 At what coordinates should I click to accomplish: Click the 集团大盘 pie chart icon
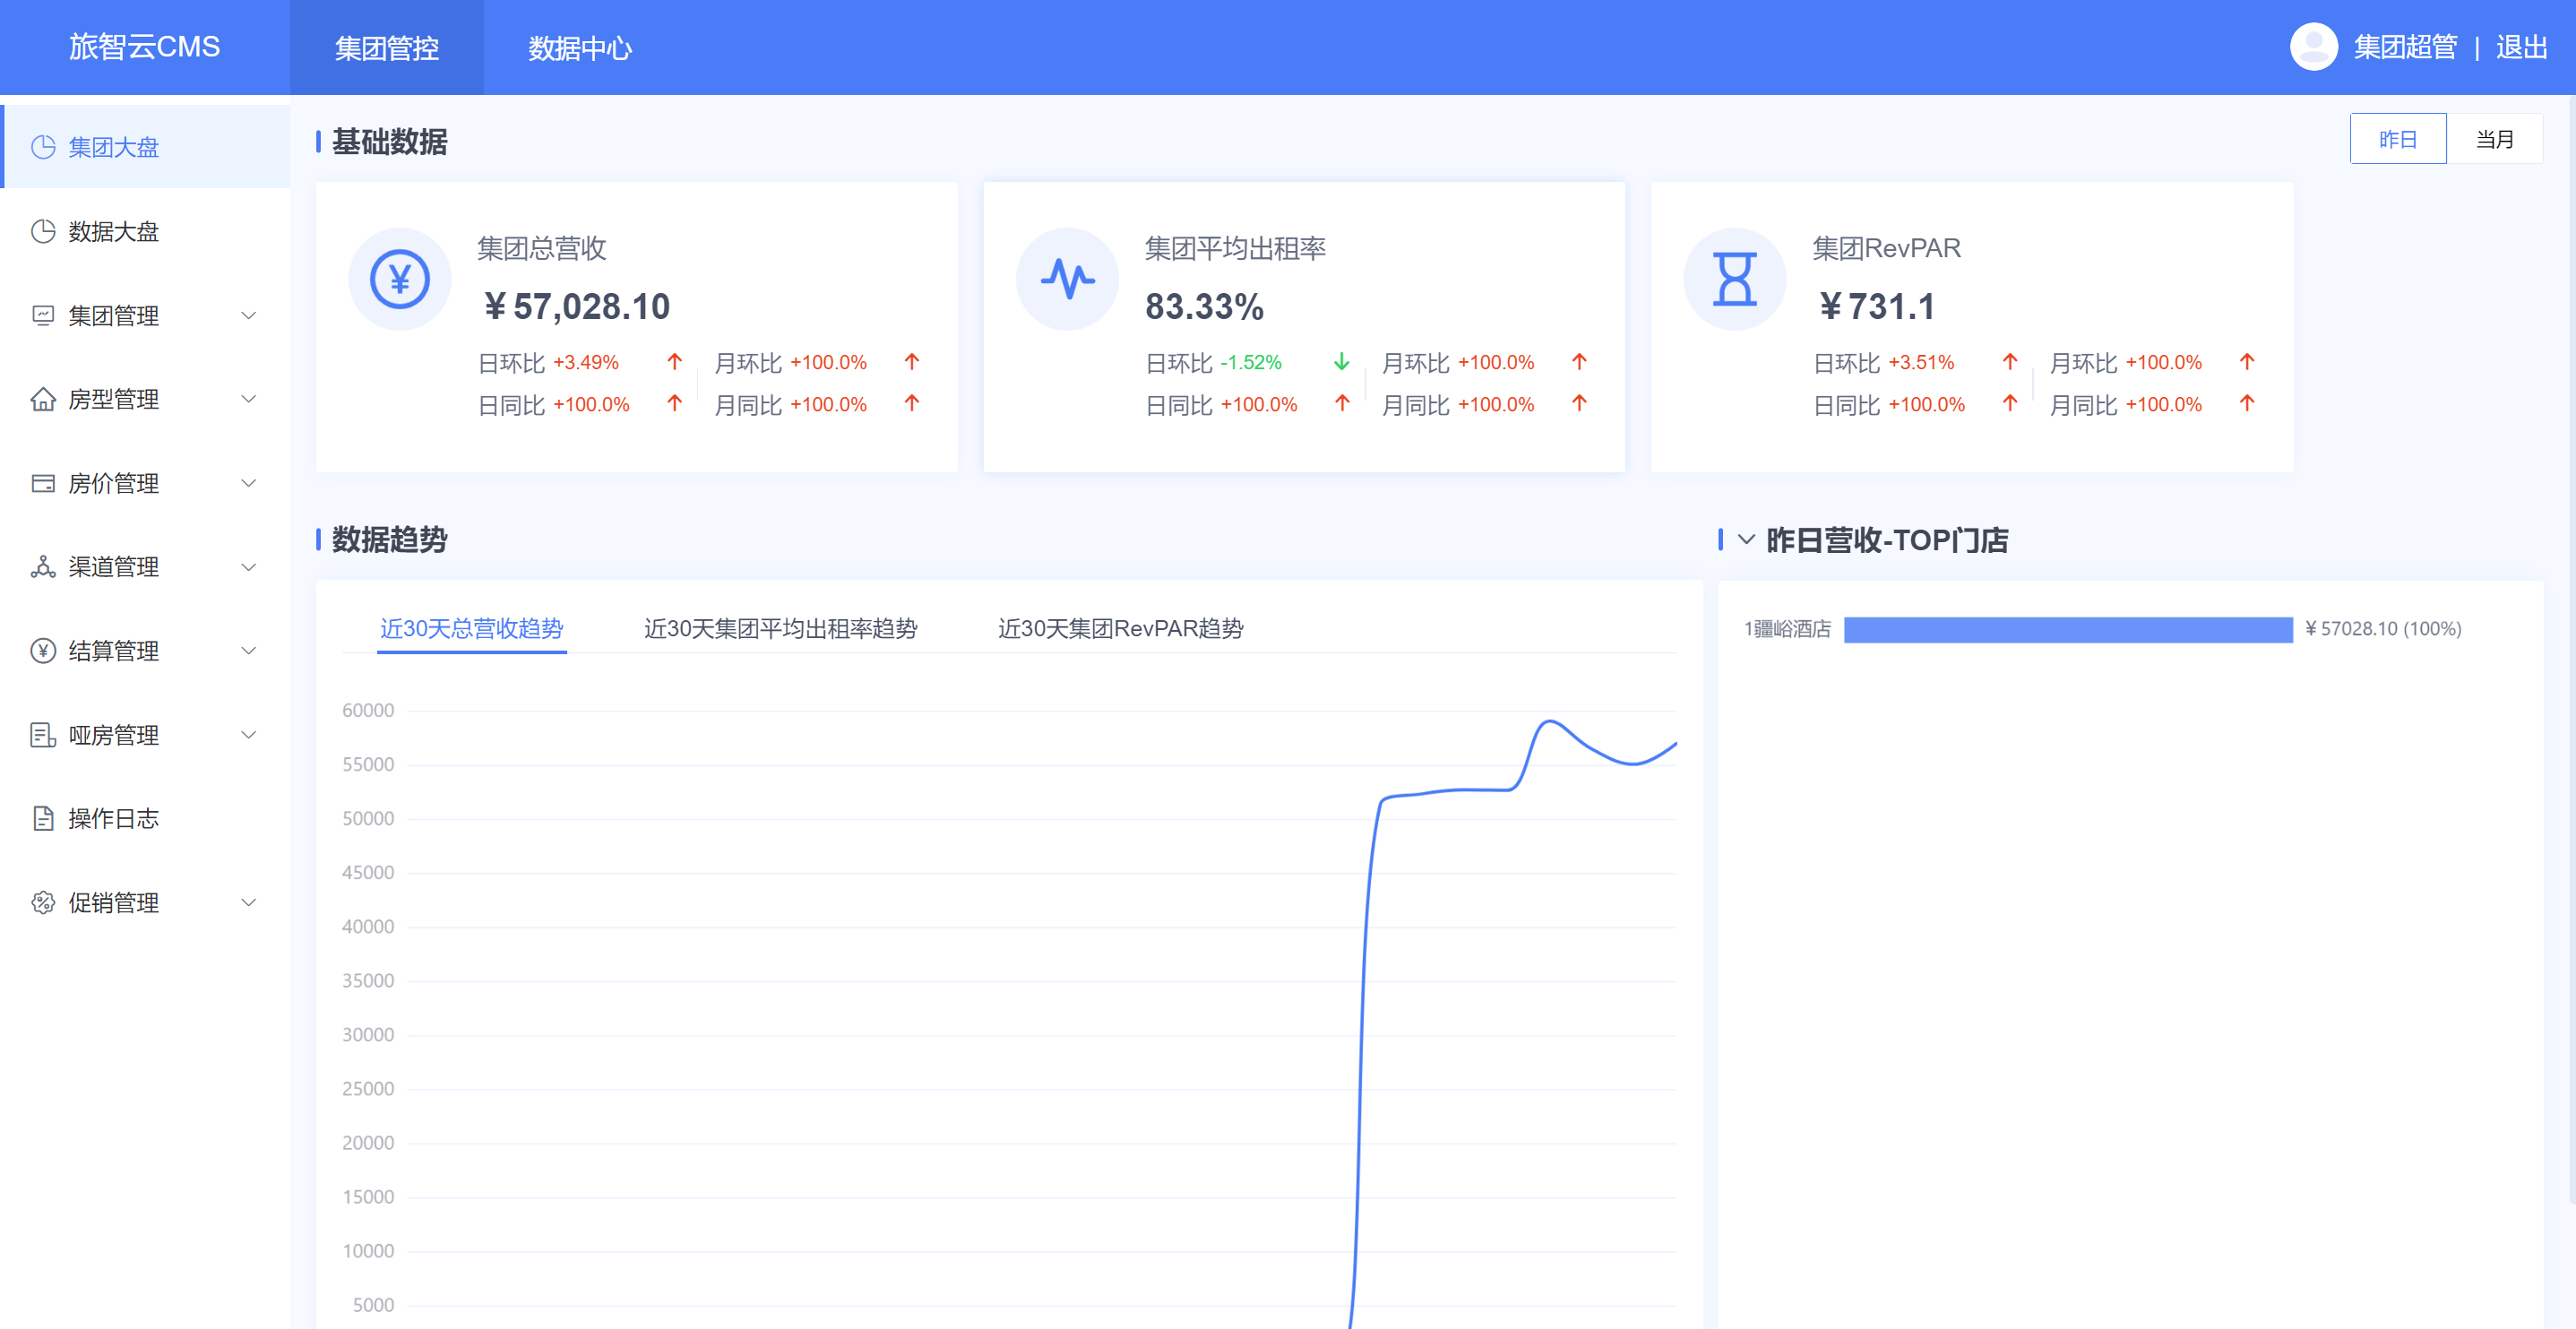(43, 147)
